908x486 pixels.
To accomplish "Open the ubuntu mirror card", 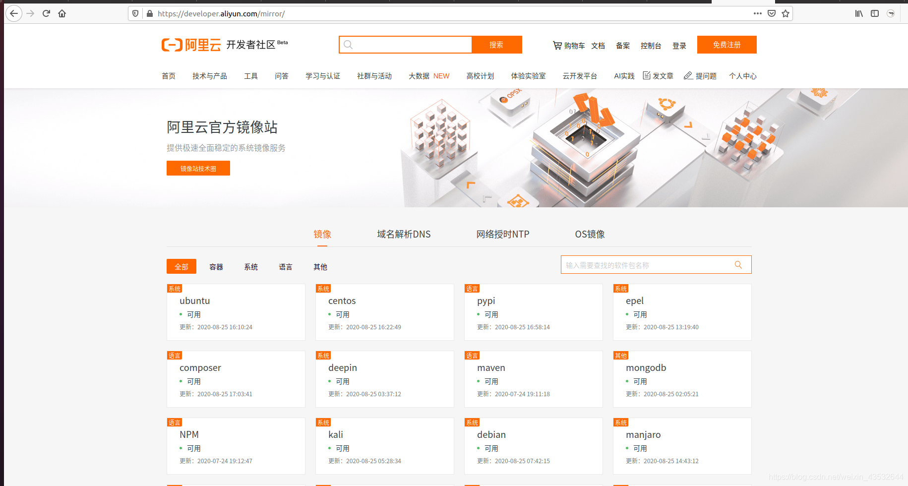I will tap(236, 312).
